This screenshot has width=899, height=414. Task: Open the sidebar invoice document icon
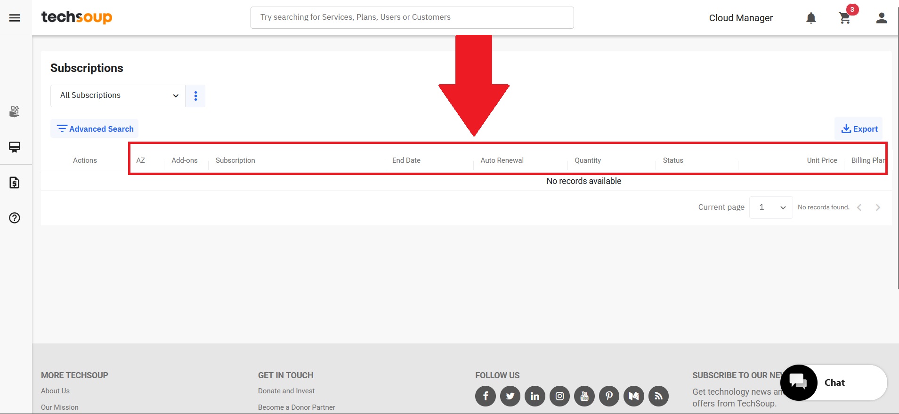(x=15, y=183)
